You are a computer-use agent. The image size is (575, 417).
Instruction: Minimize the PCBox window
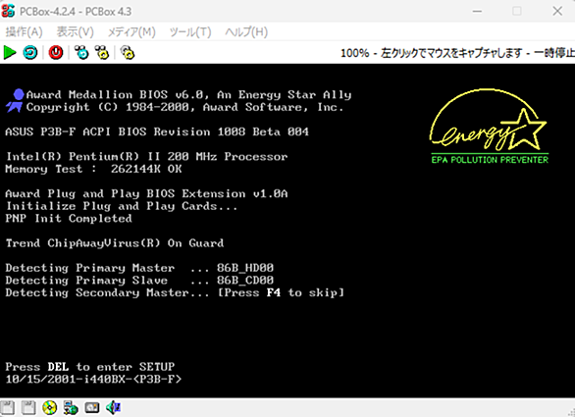point(477,11)
